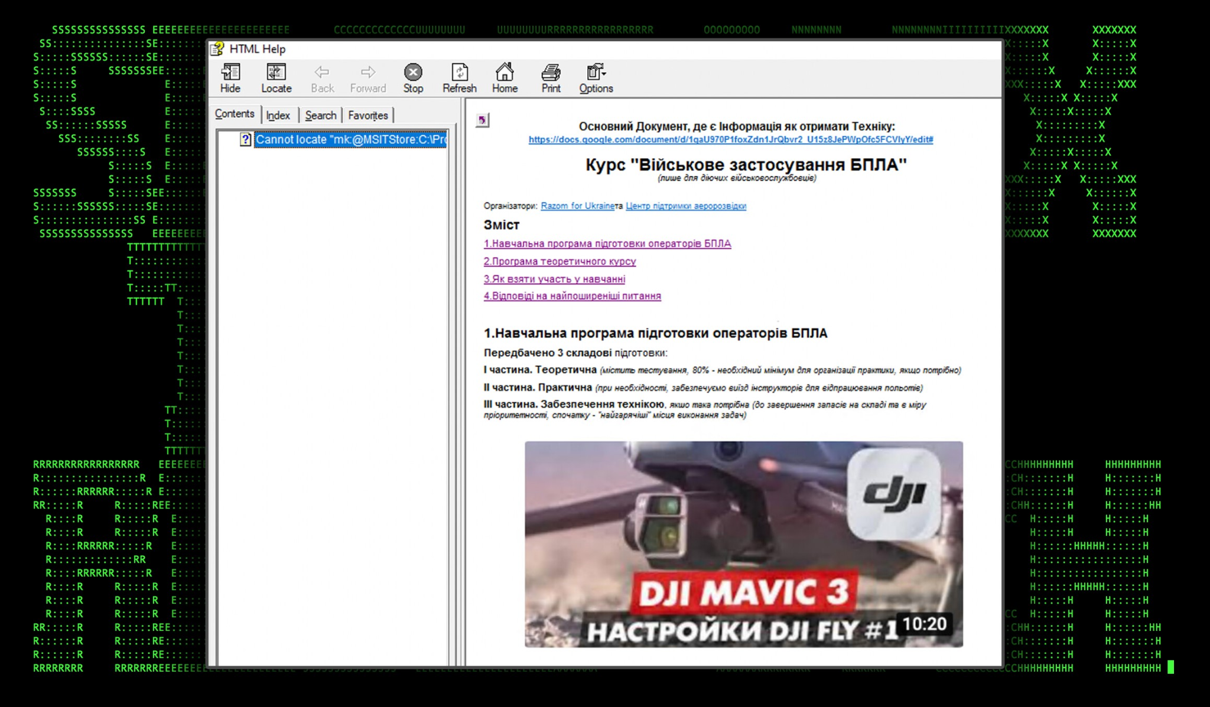Viewport: 1210px width, 707px height.
Task: Switch to the Index tab
Action: pos(278,115)
